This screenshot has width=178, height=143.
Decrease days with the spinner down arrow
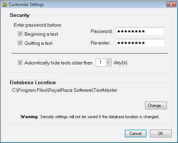(x=109, y=64)
